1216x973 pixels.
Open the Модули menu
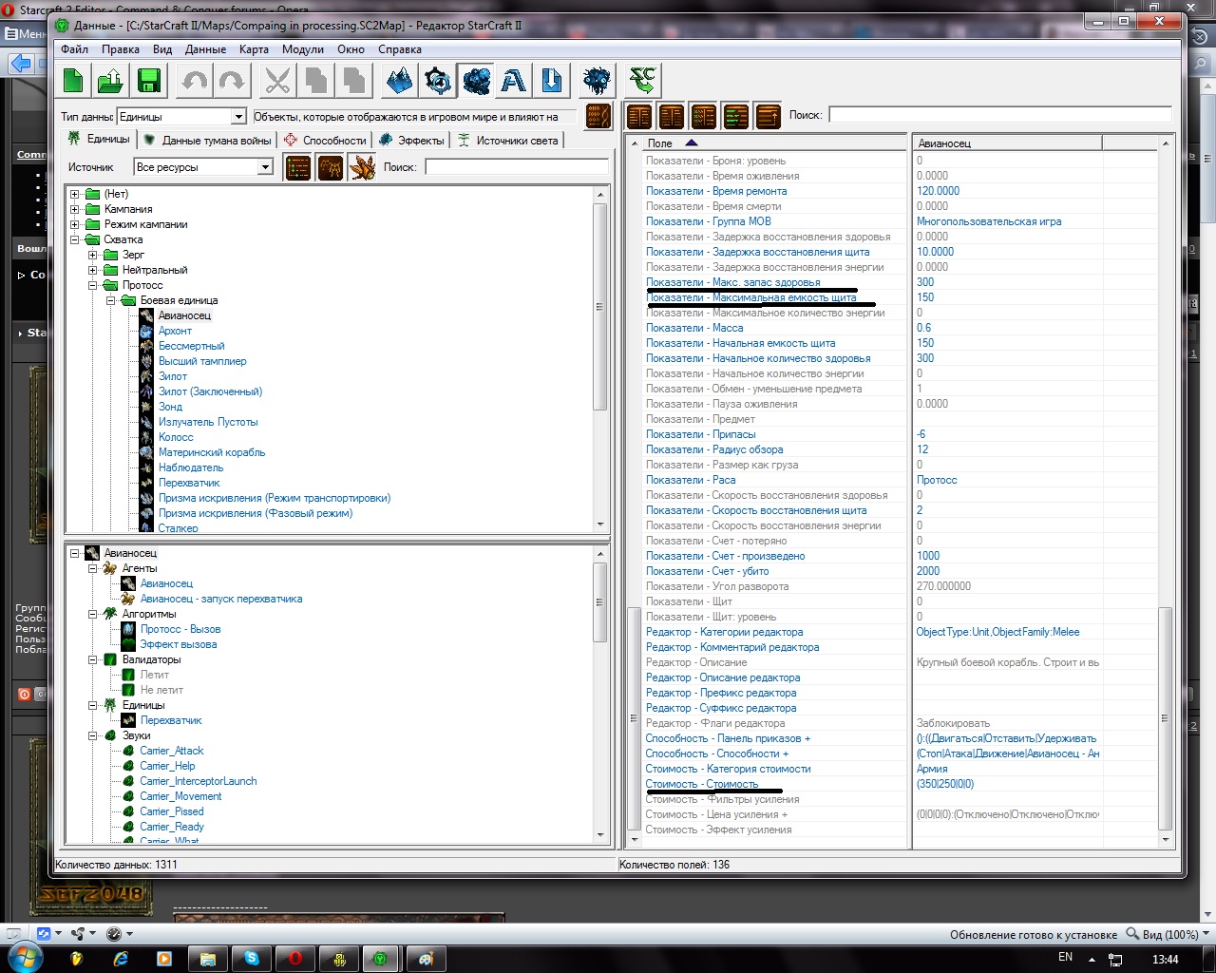coord(303,49)
